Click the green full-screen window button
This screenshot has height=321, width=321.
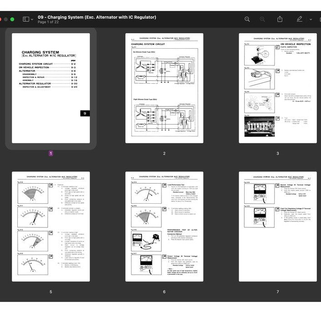[x=12, y=20]
